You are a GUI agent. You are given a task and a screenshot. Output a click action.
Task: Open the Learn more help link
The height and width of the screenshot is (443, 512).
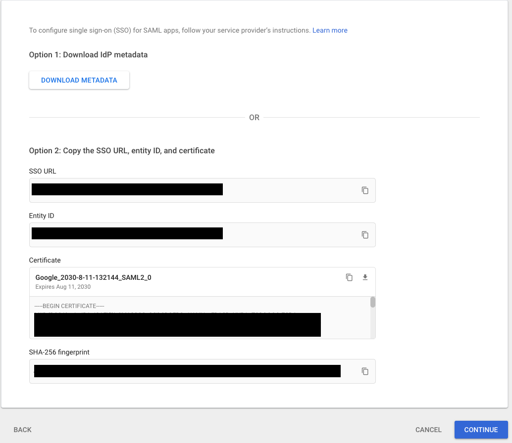pos(330,30)
